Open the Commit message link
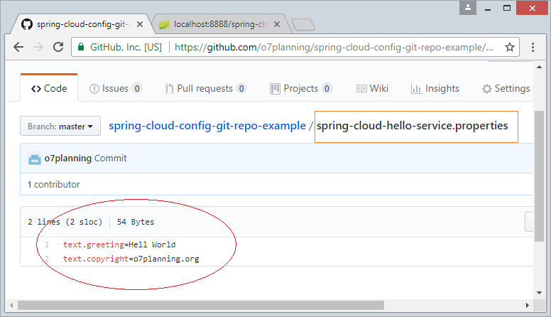The height and width of the screenshot is (317, 551). coord(110,158)
